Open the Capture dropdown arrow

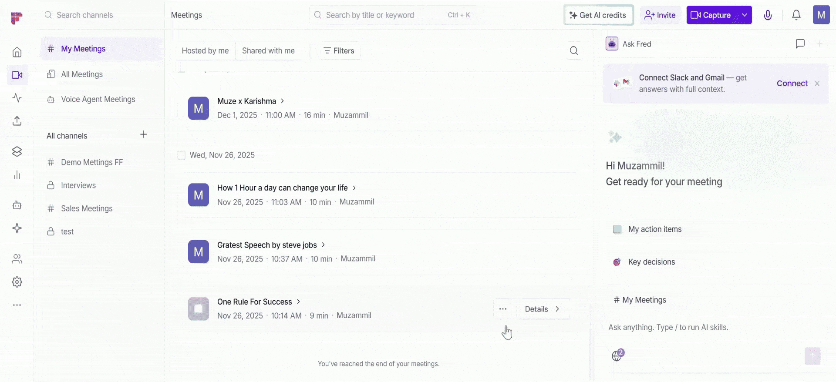(x=744, y=15)
